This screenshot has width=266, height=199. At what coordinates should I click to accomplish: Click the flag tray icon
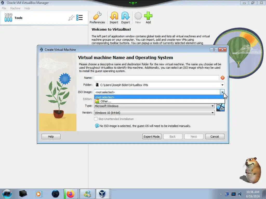point(227,194)
